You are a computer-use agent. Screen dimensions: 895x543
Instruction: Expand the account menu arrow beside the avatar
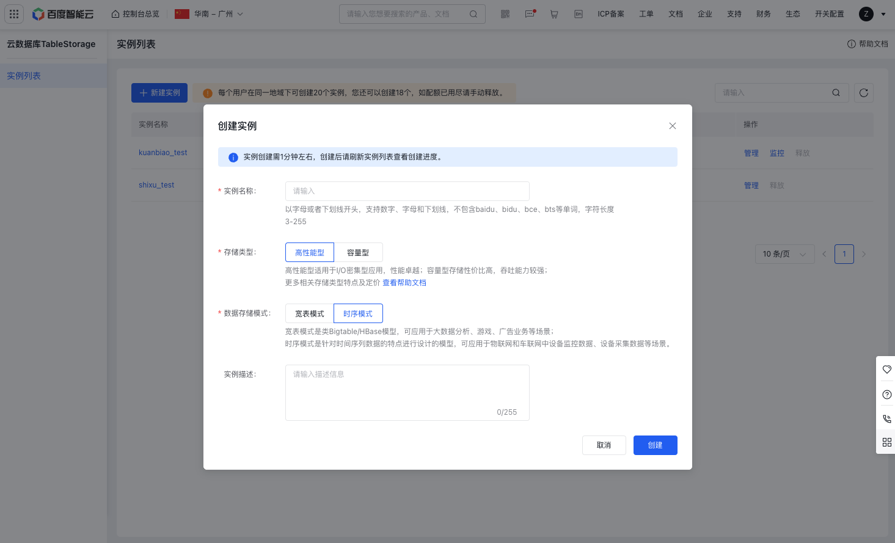coord(883,14)
